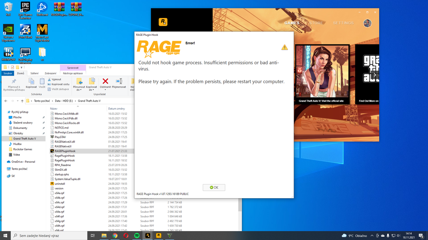Open weather widget 9°C Oblačno
This screenshot has width=428, height=240.
point(354,236)
